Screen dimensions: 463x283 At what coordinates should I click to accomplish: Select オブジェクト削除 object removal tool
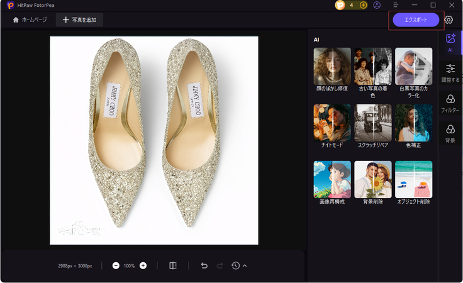pyautogui.click(x=414, y=183)
